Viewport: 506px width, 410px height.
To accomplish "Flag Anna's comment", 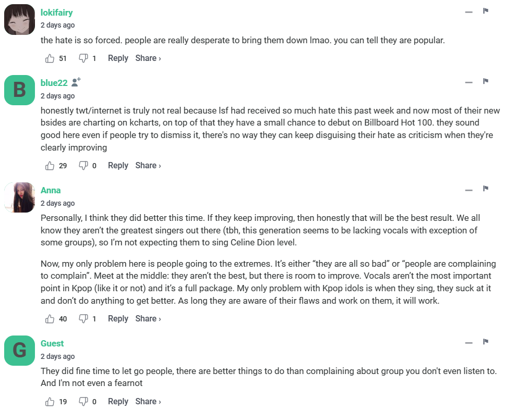I will [486, 189].
